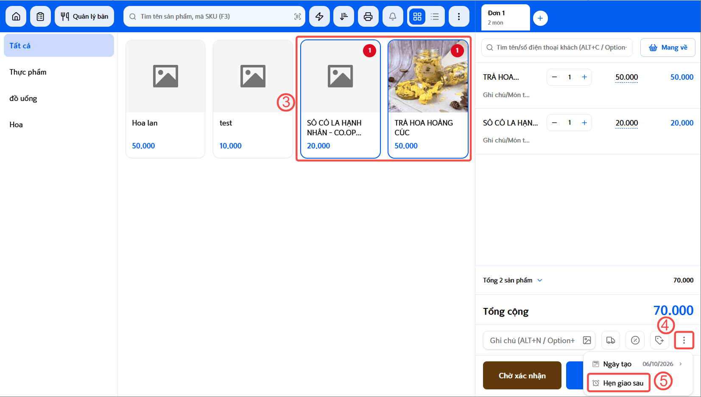This screenshot has width=701, height=397.
Task: Focus the product search field
Action: click(x=214, y=17)
